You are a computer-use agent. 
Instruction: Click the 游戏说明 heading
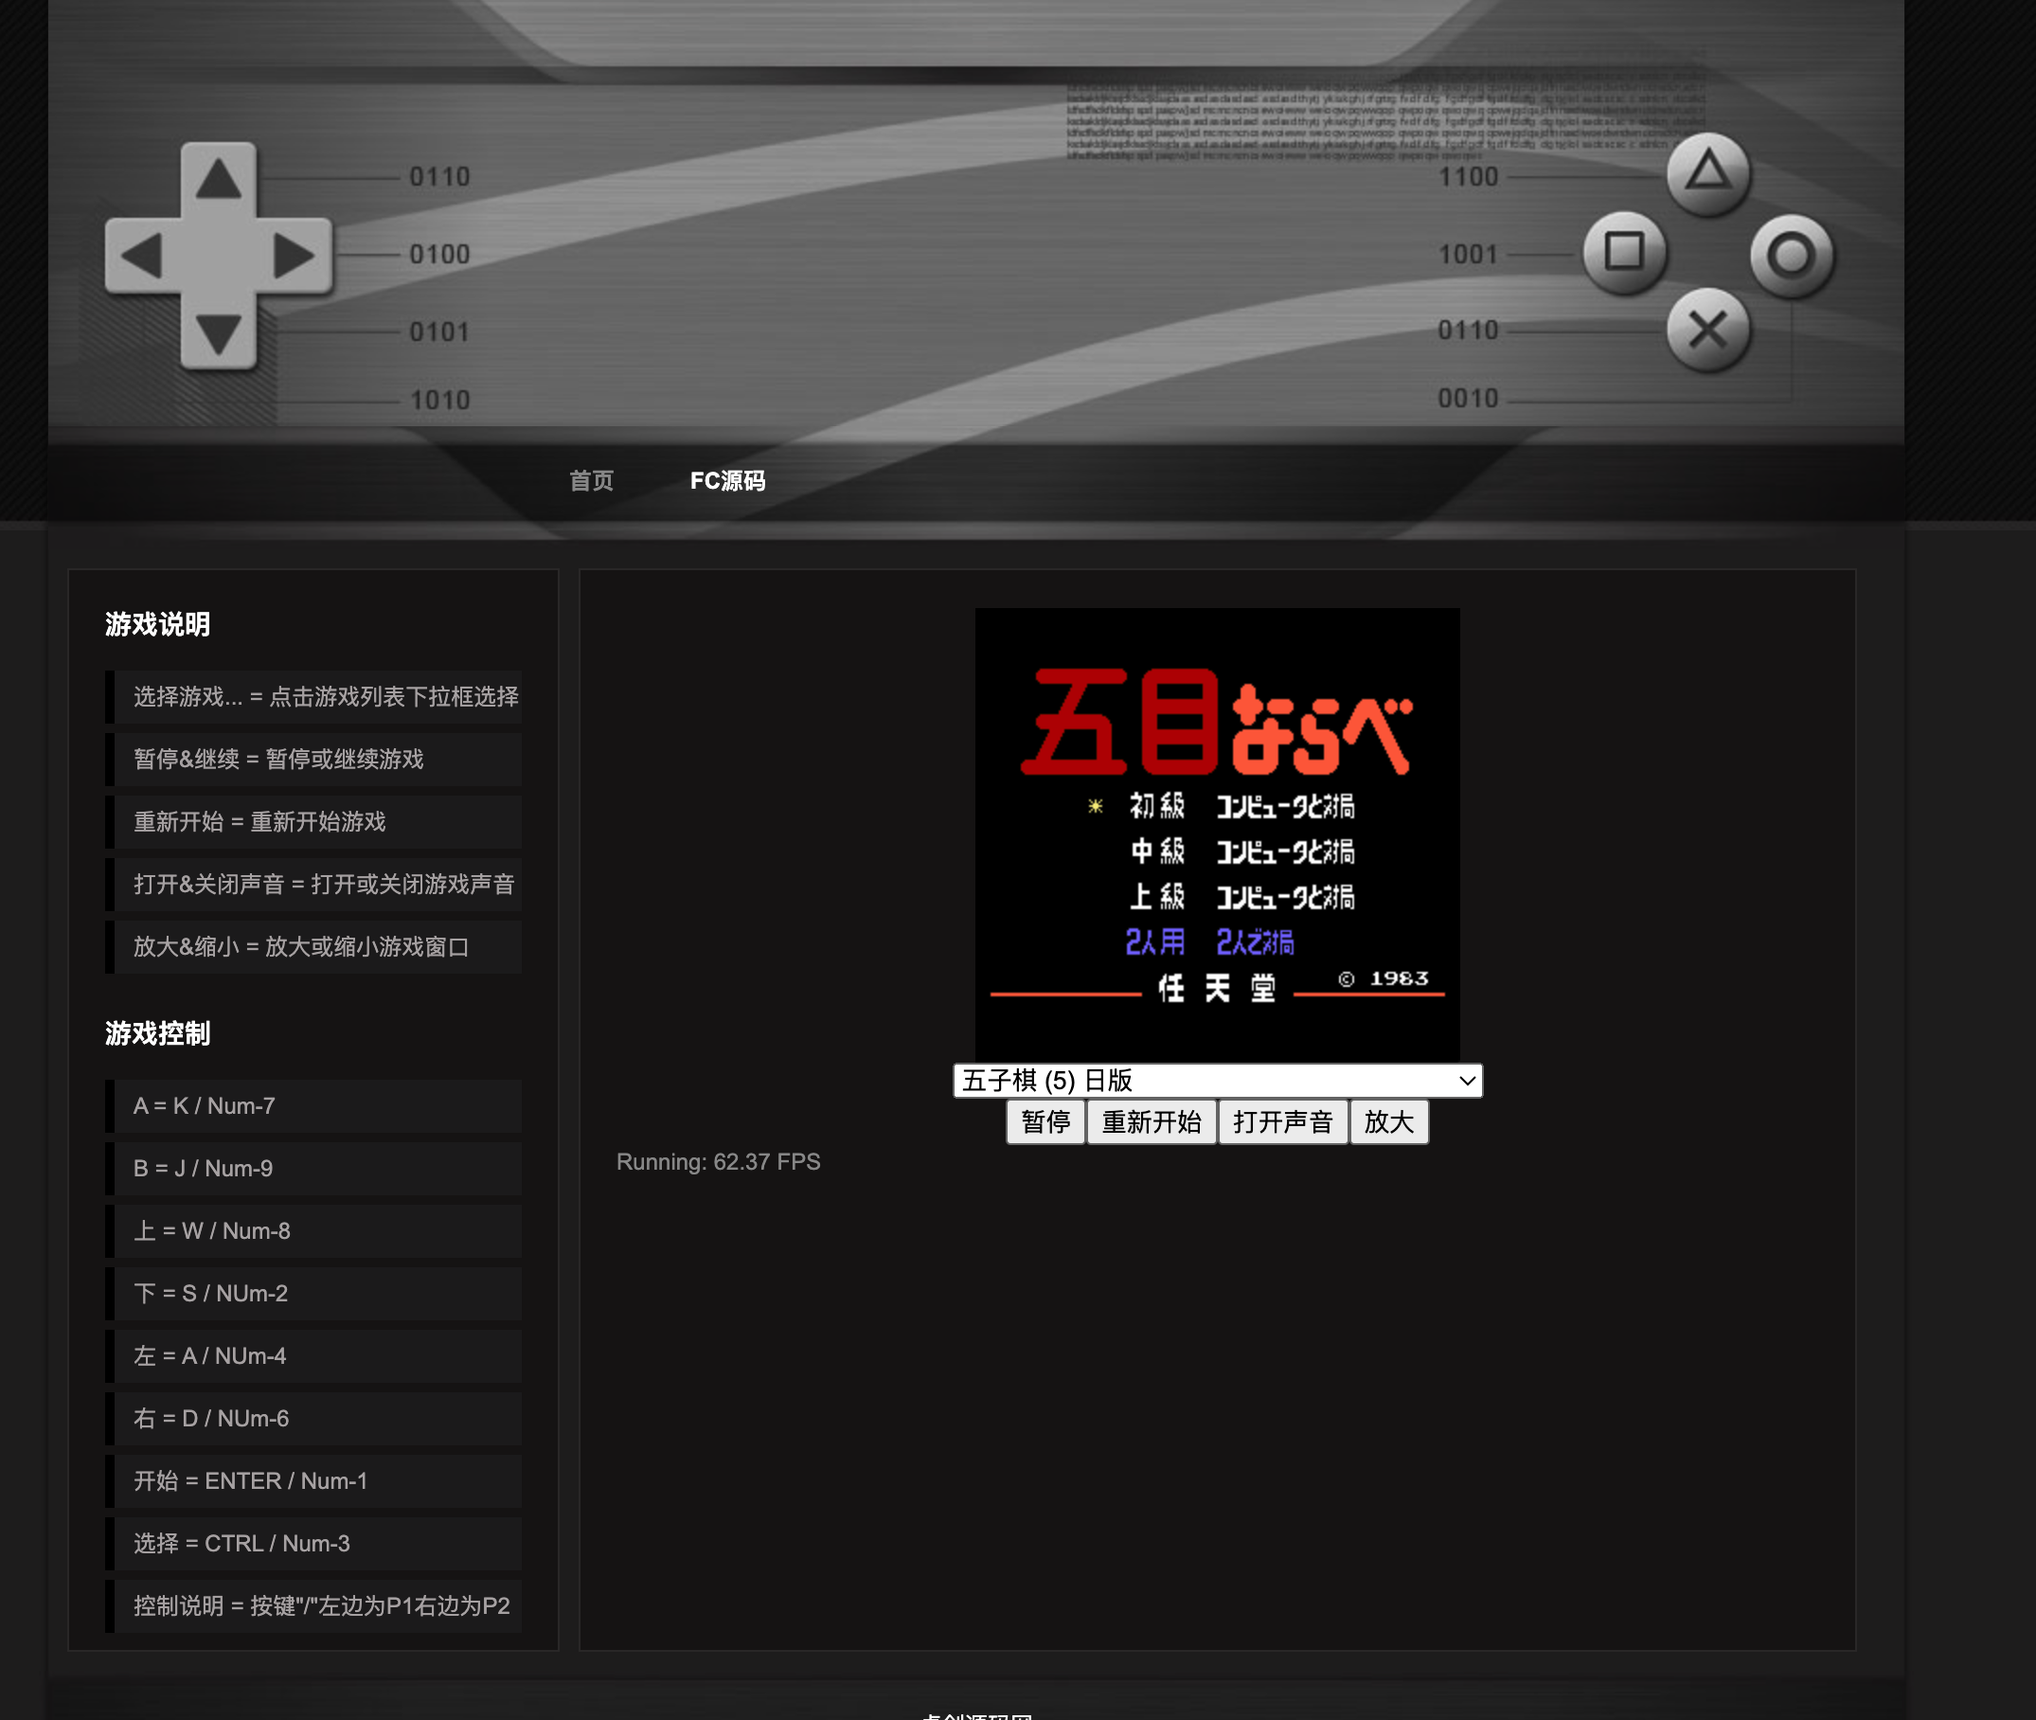coord(158,624)
